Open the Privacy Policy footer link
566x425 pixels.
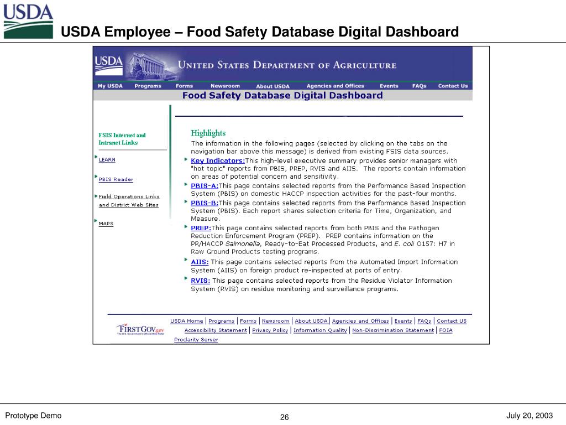[270, 330]
